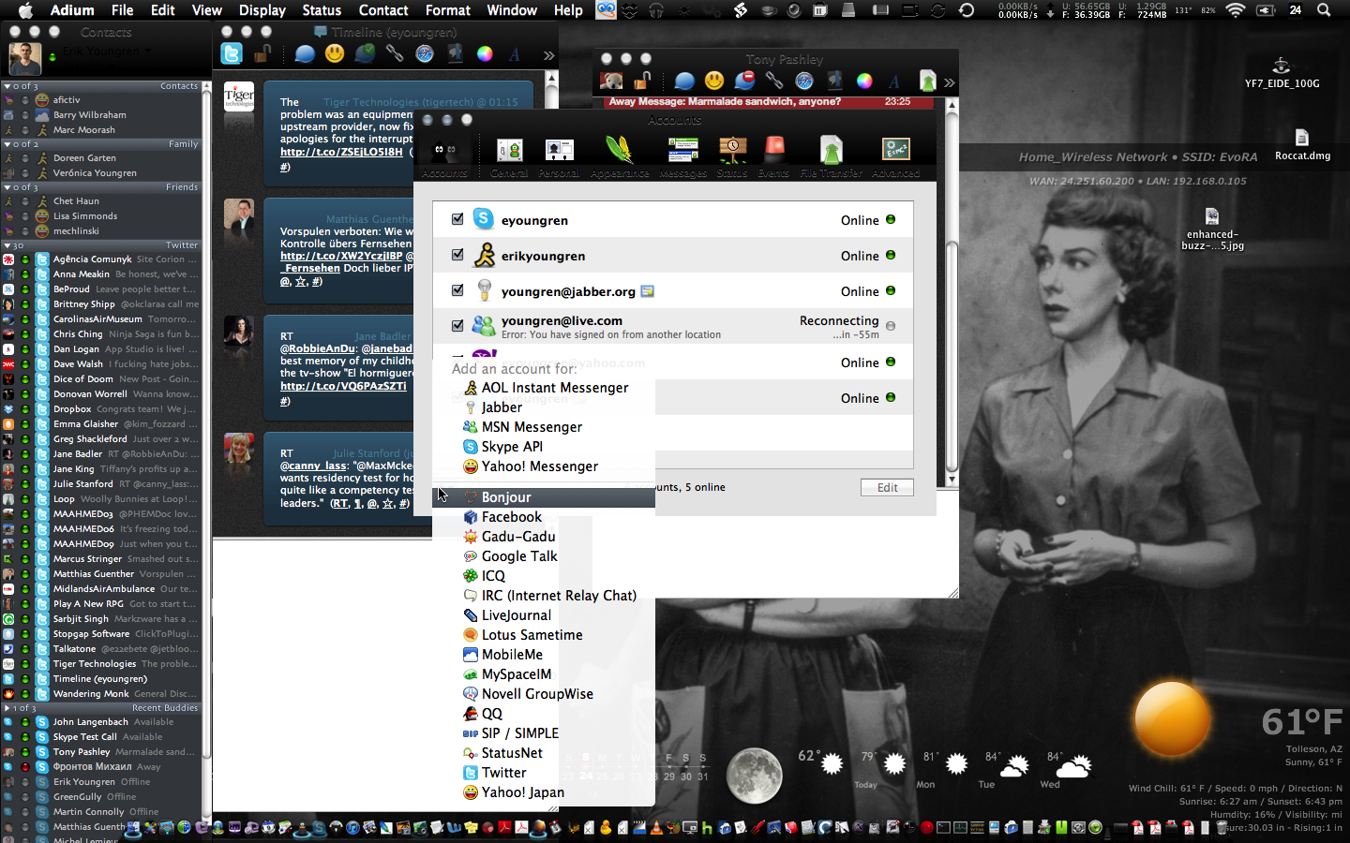Choose Bonjour from the add account list

(544, 497)
